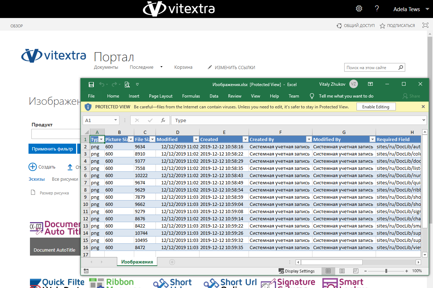The image size is (433, 288).
Task: Click Display Settings in the status bar
Action: pyautogui.click(x=297, y=271)
